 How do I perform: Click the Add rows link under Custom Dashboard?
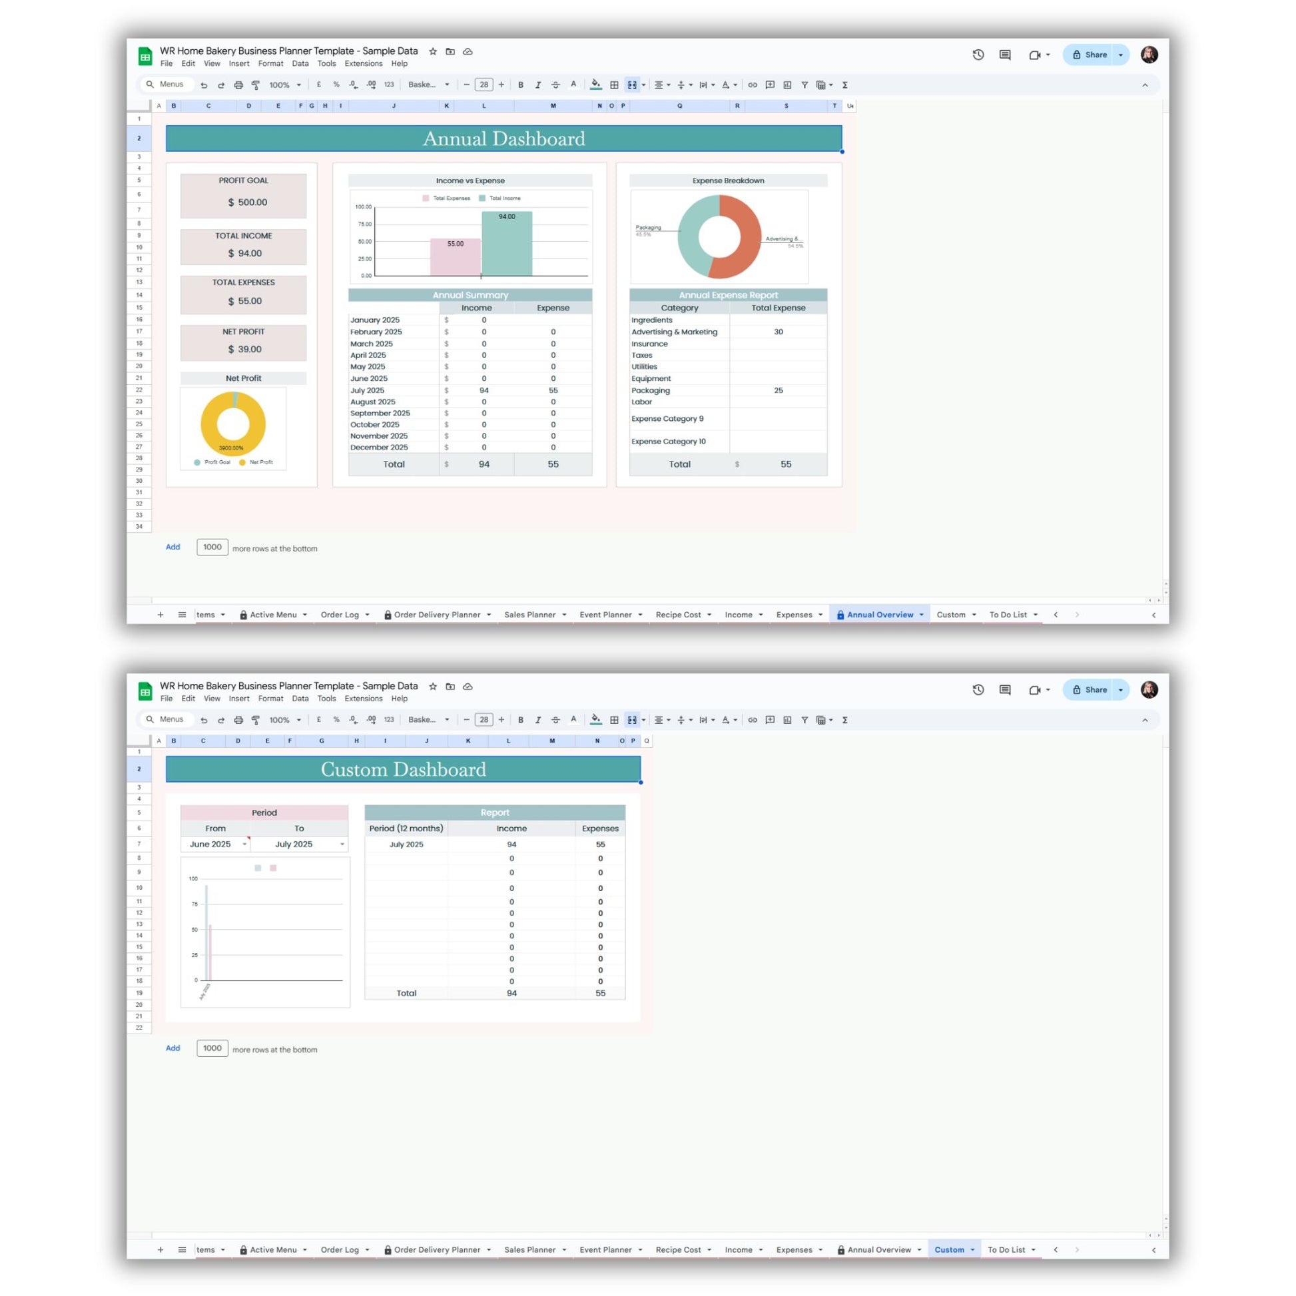click(172, 1048)
